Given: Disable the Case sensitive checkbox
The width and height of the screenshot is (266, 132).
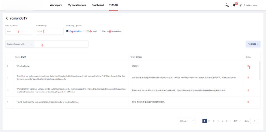Looking at the screenshot, I should (67, 31).
